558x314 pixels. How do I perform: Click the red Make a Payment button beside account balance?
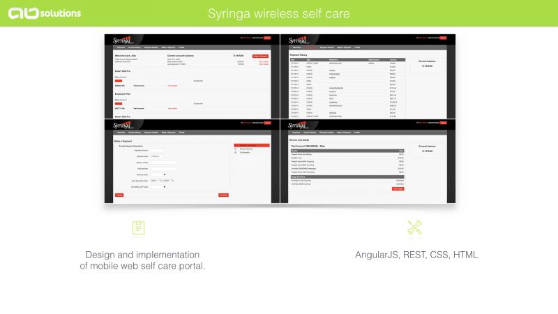coord(260,57)
